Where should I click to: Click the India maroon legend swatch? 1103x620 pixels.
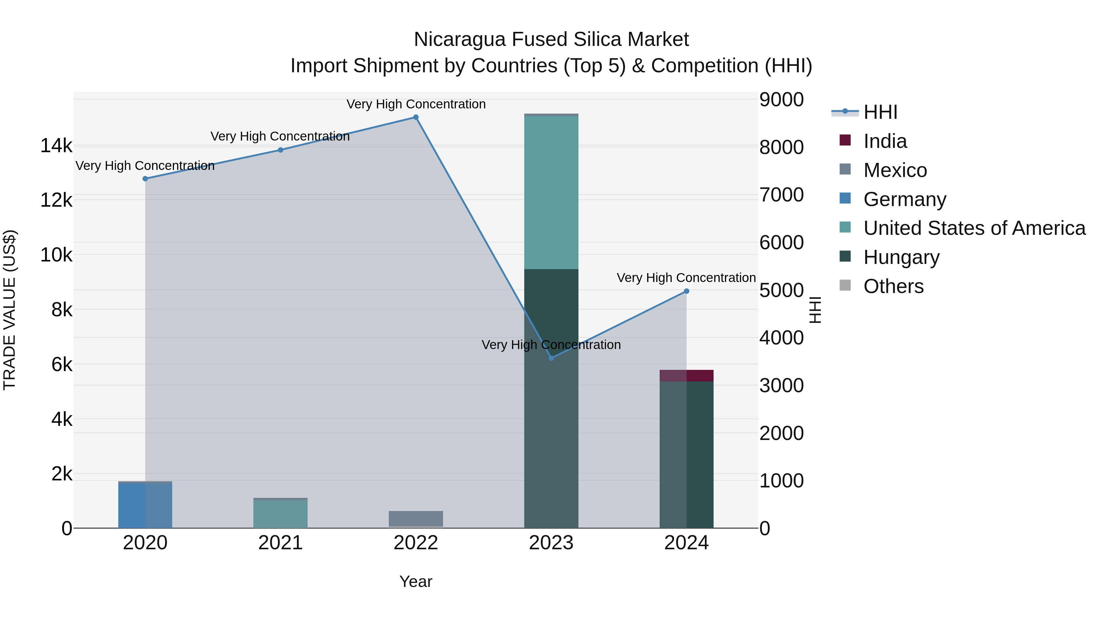845,140
